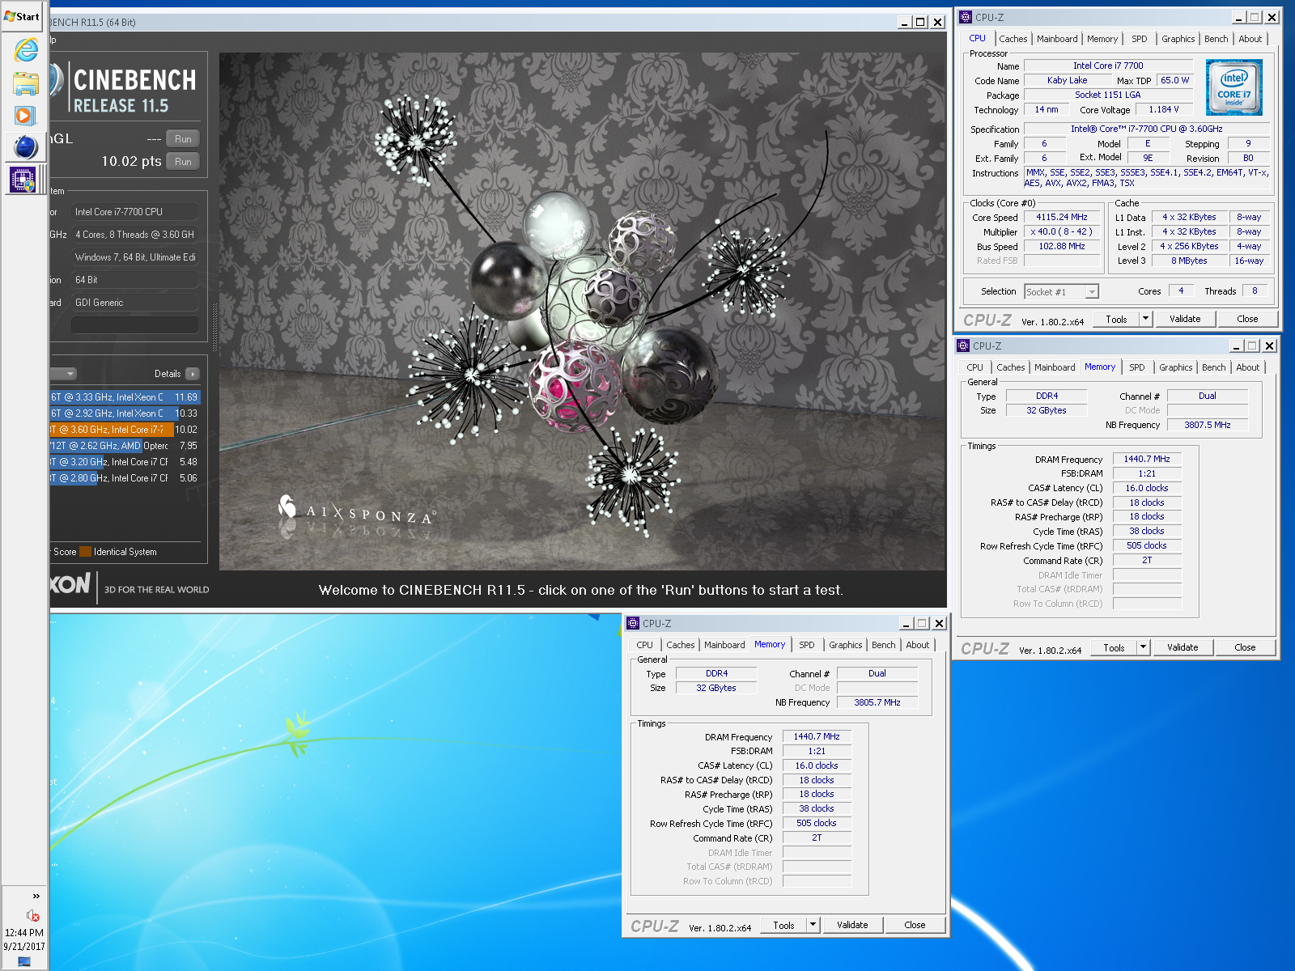1295x971 pixels.
Task: Open SPD tab in CPU-Z processor window
Action: click(x=1140, y=39)
